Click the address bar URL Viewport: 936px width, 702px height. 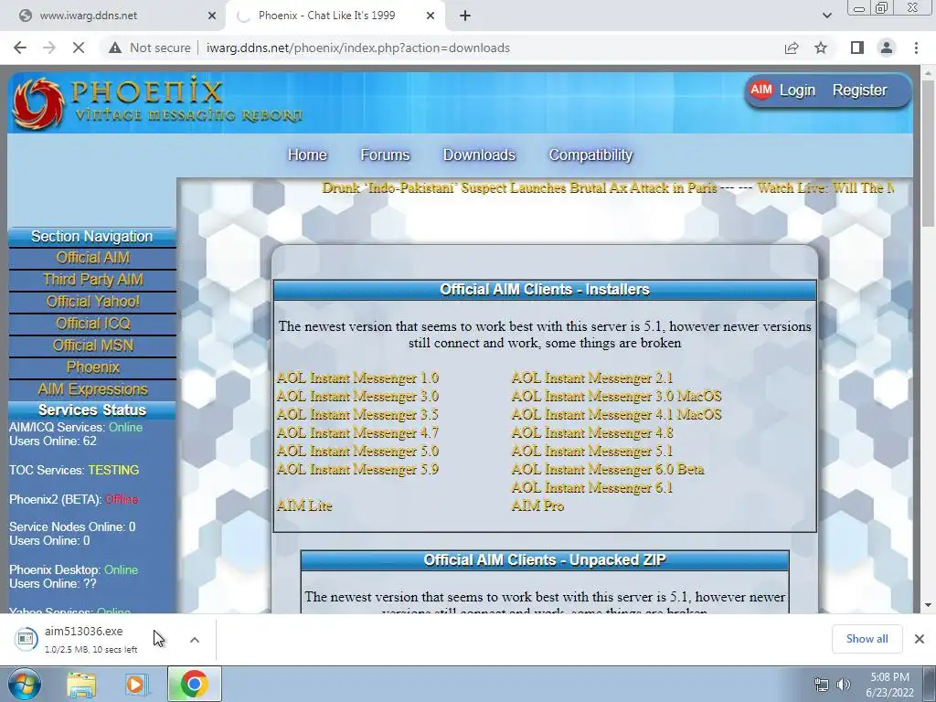358,48
